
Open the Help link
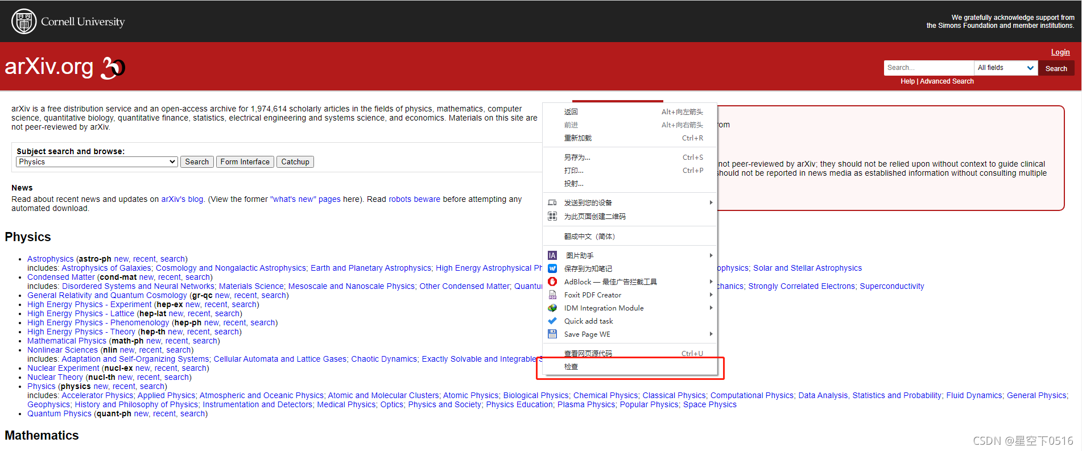(x=907, y=81)
